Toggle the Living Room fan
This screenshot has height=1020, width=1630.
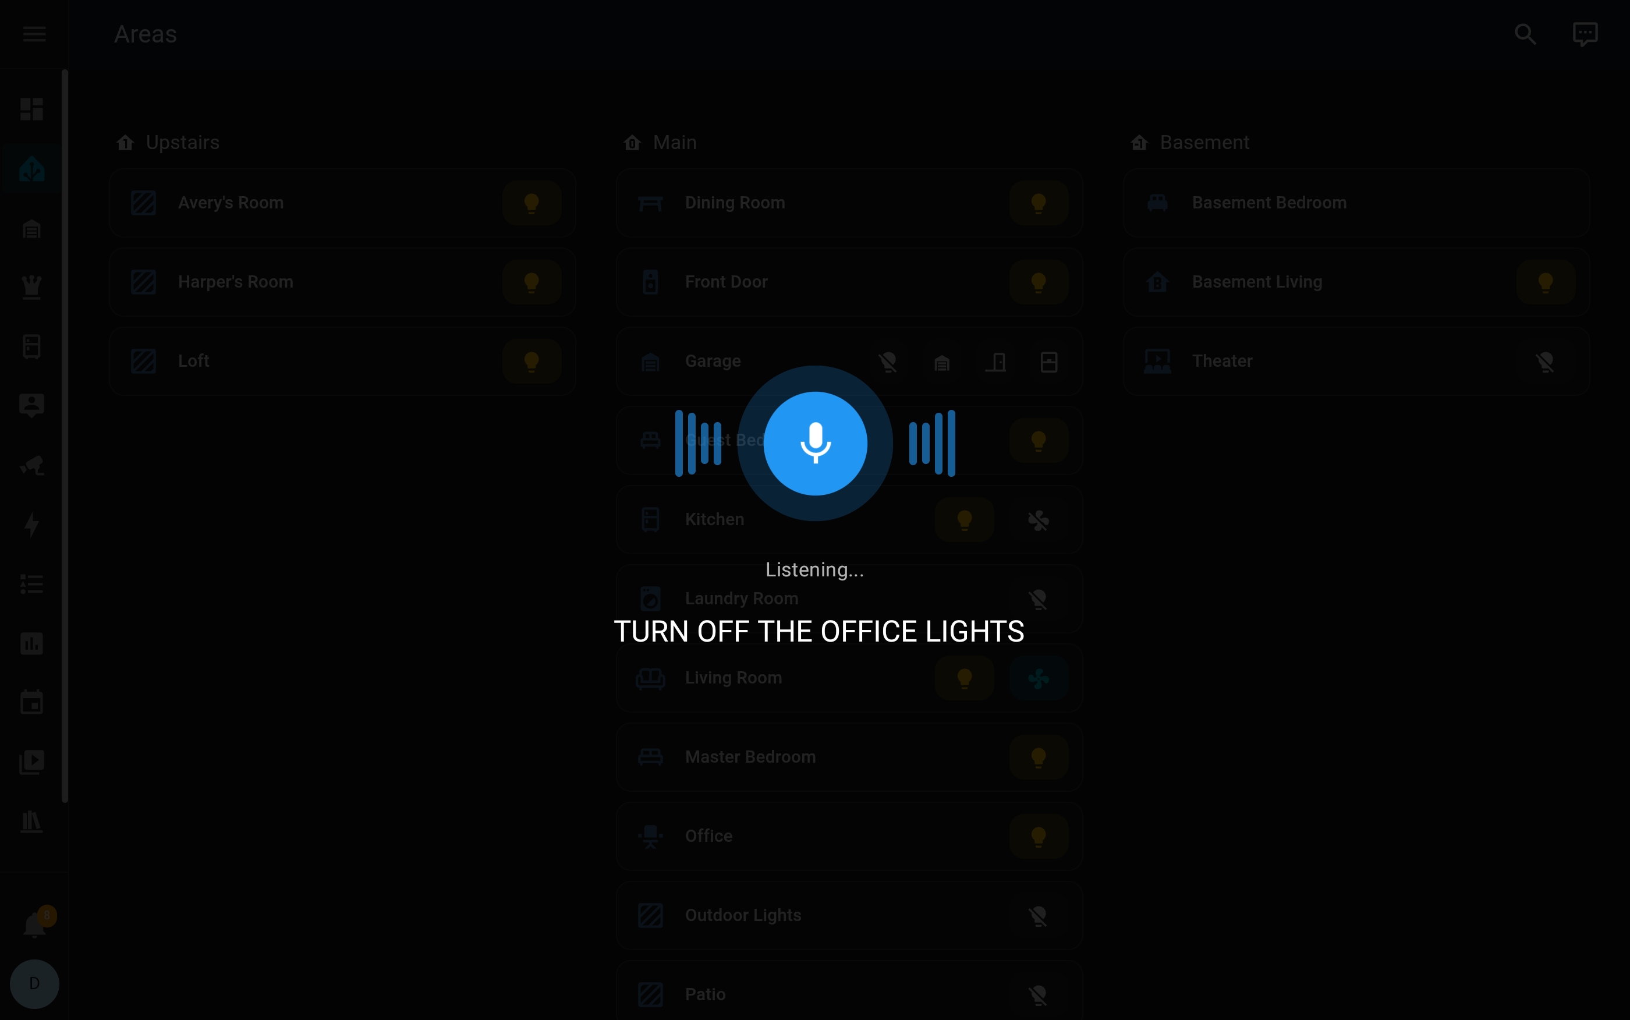[x=1039, y=678]
